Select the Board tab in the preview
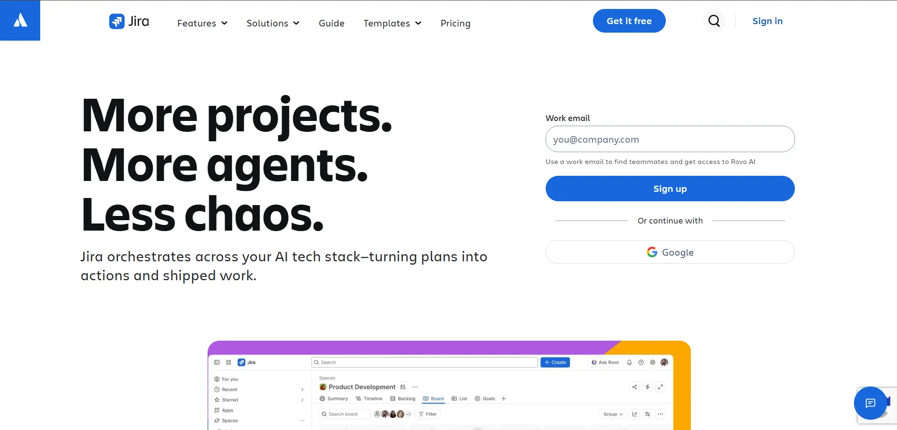The image size is (897, 430). [x=434, y=399]
